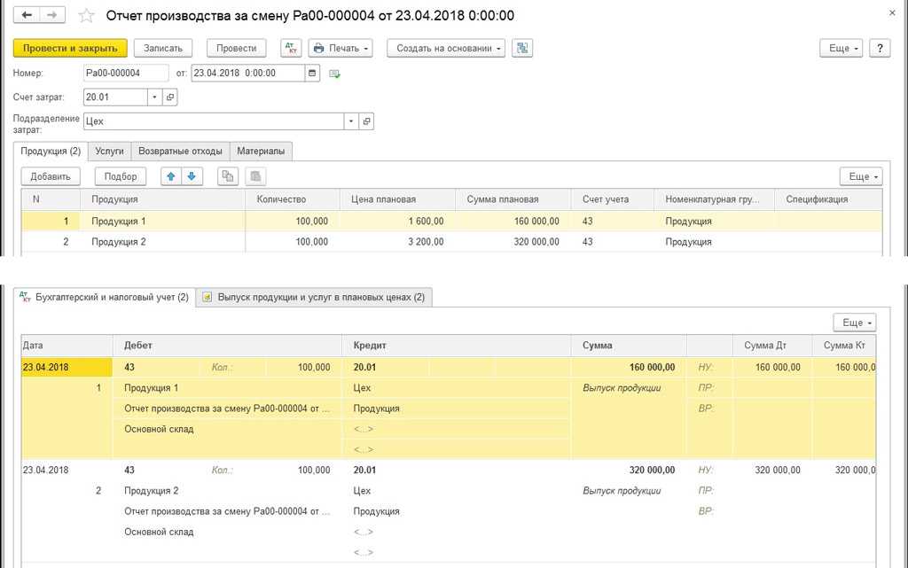Click Основной склад in the Продукция 2 posting
Viewport: 908px width, 568px height.
[159, 532]
